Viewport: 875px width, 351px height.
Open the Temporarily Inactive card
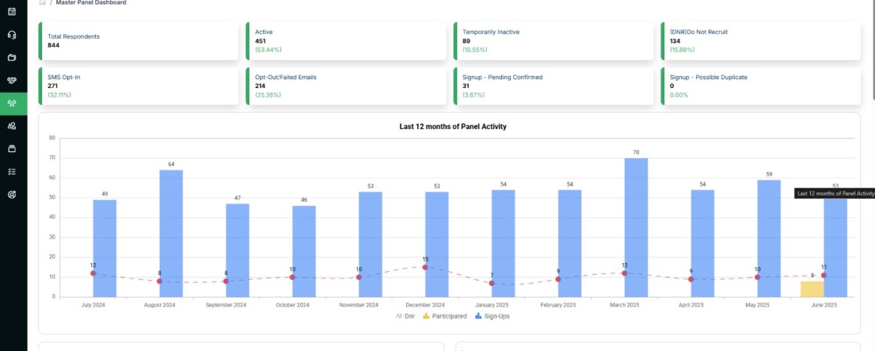pyautogui.click(x=553, y=41)
